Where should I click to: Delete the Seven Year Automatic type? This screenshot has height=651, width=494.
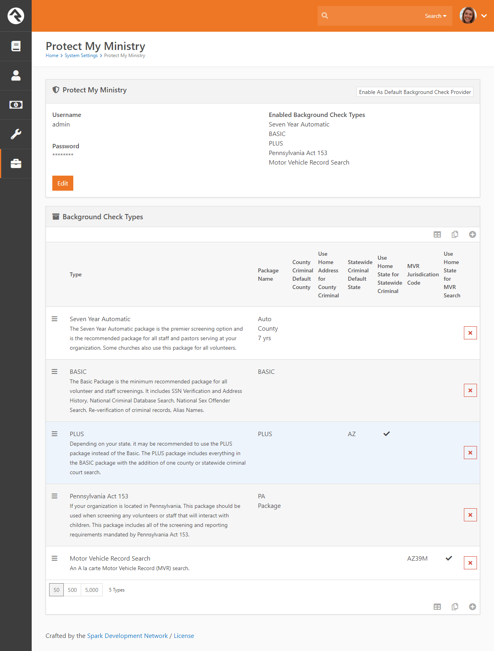(470, 333)
